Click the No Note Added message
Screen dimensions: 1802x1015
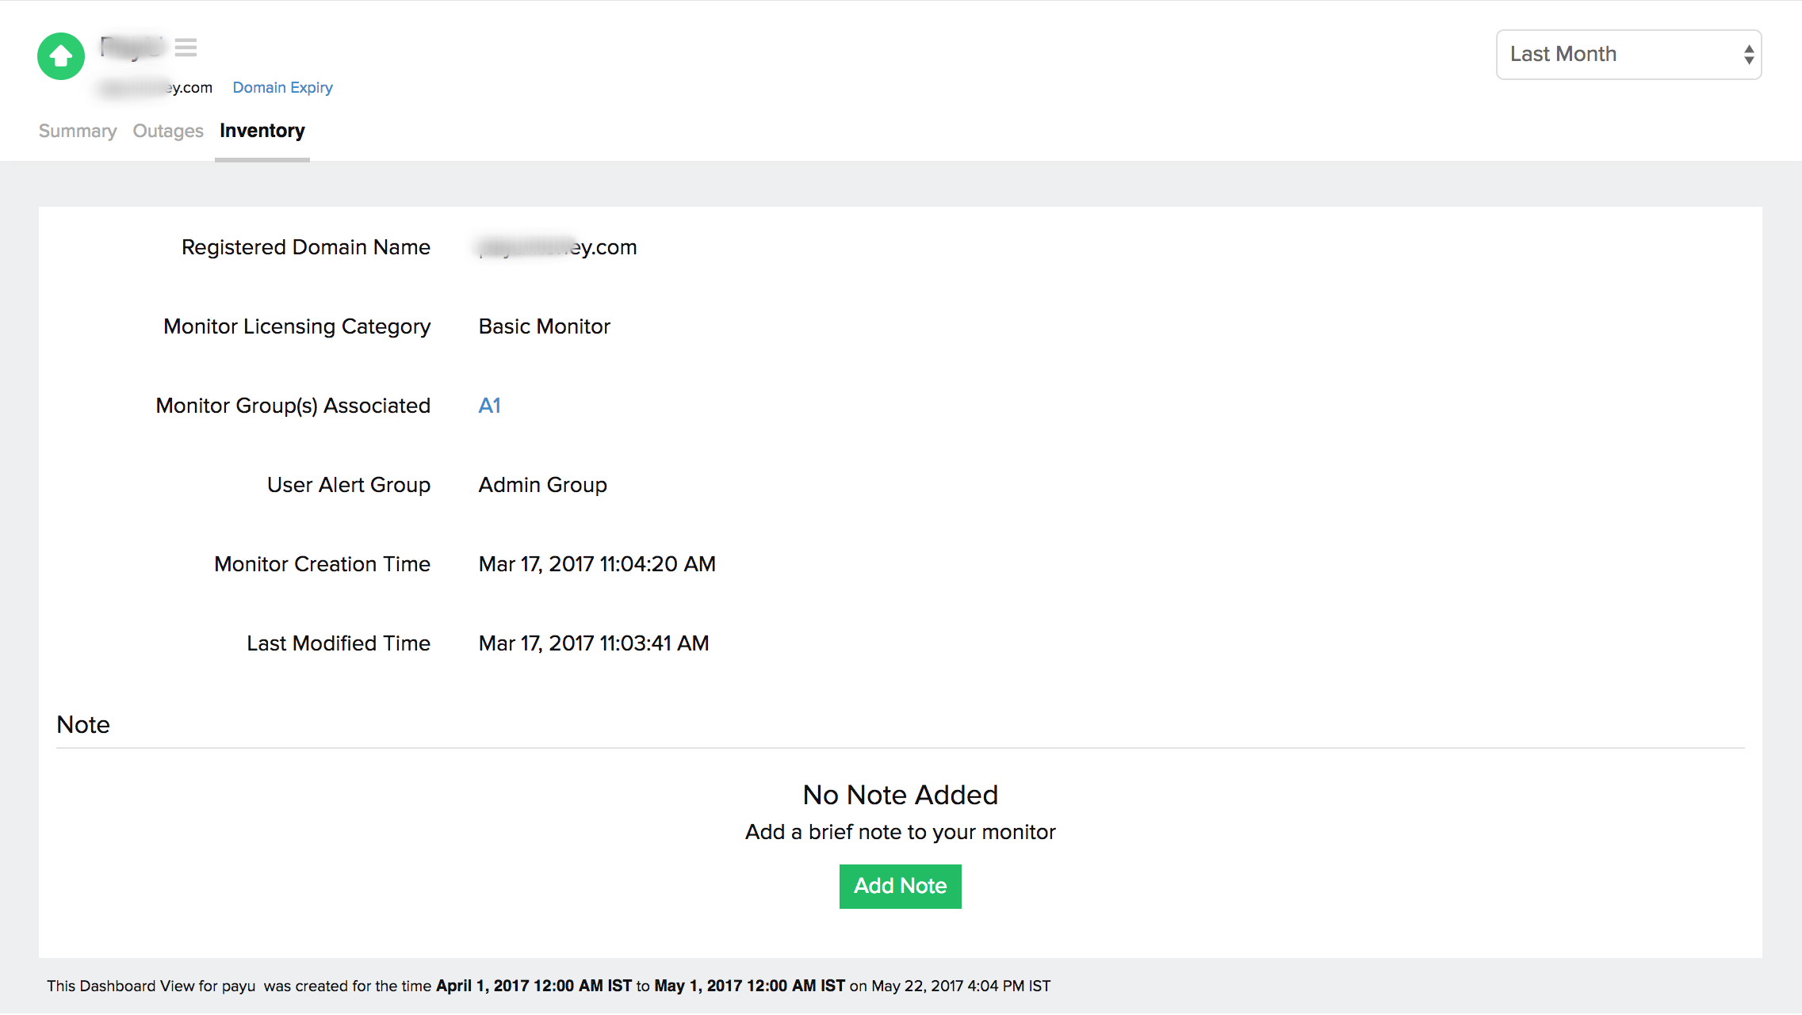tap(900, 795)
